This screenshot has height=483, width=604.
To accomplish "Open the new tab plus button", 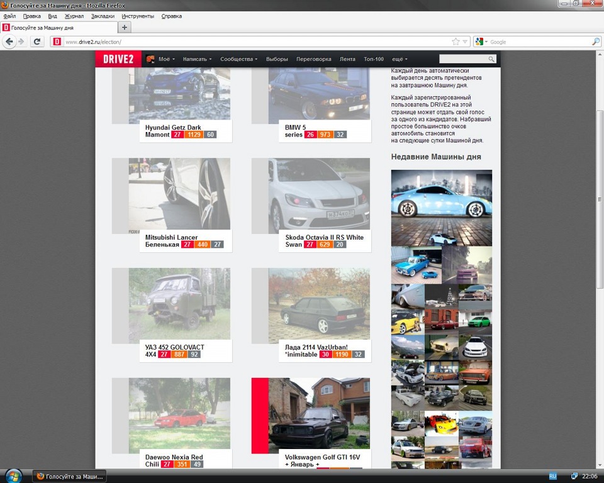I will point(125,27).
